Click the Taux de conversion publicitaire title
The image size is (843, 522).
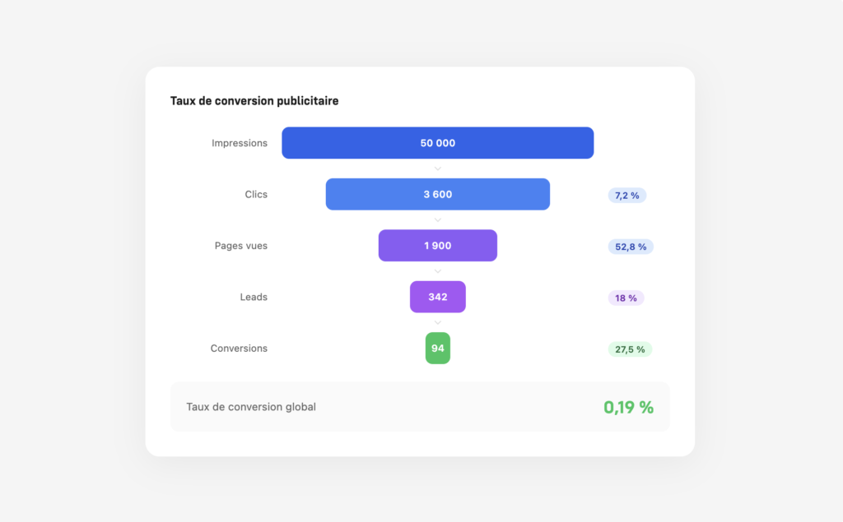[x=254, y=101]
